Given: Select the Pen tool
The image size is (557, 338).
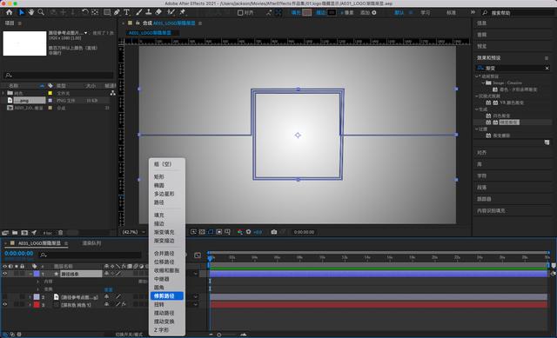Looking at the screenshot, I should (117, 12).
